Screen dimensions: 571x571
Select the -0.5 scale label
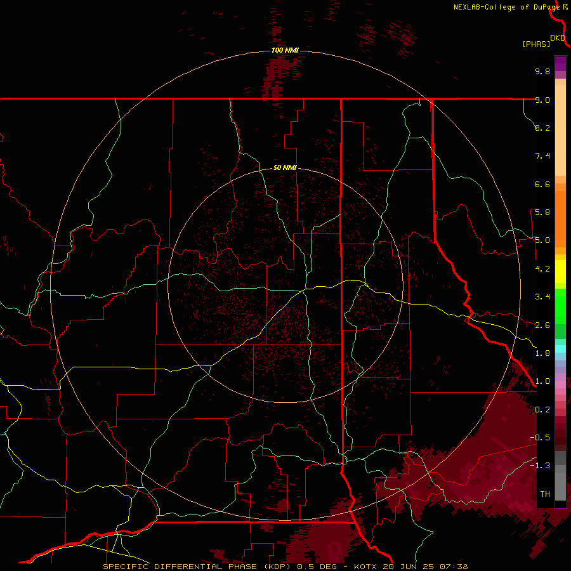pyautogui.click(x=540, y=438)
